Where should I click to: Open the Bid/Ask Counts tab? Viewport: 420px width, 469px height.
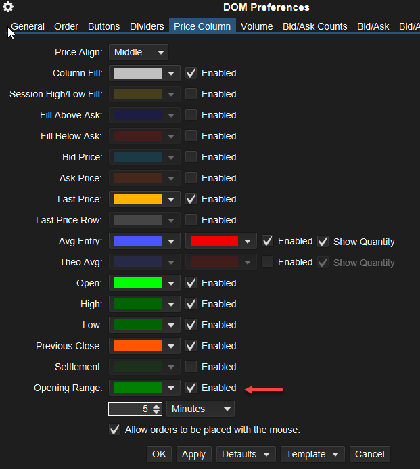[314, 26]
